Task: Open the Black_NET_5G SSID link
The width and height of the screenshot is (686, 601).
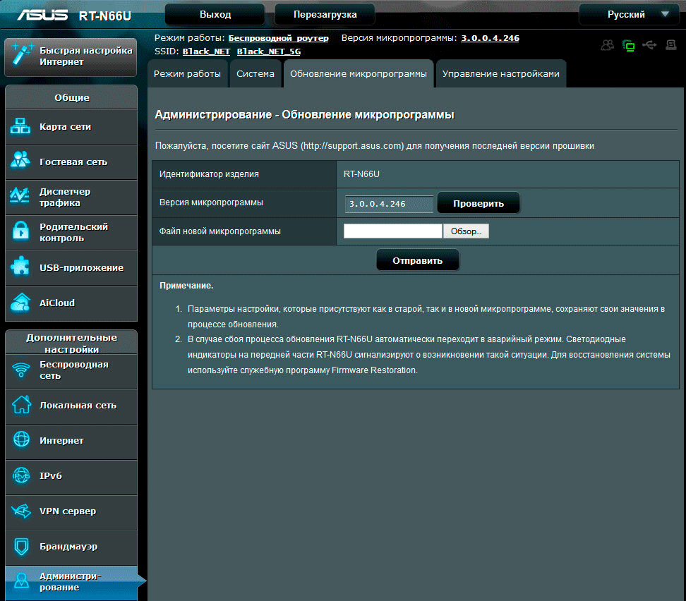Action: (269, 51)
